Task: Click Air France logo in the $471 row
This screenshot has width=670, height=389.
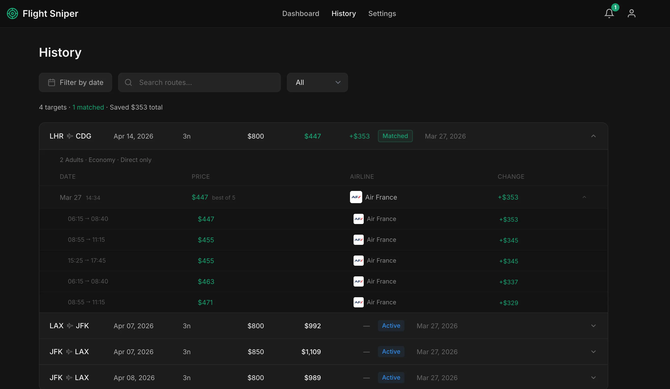Action: coord(358,302)
